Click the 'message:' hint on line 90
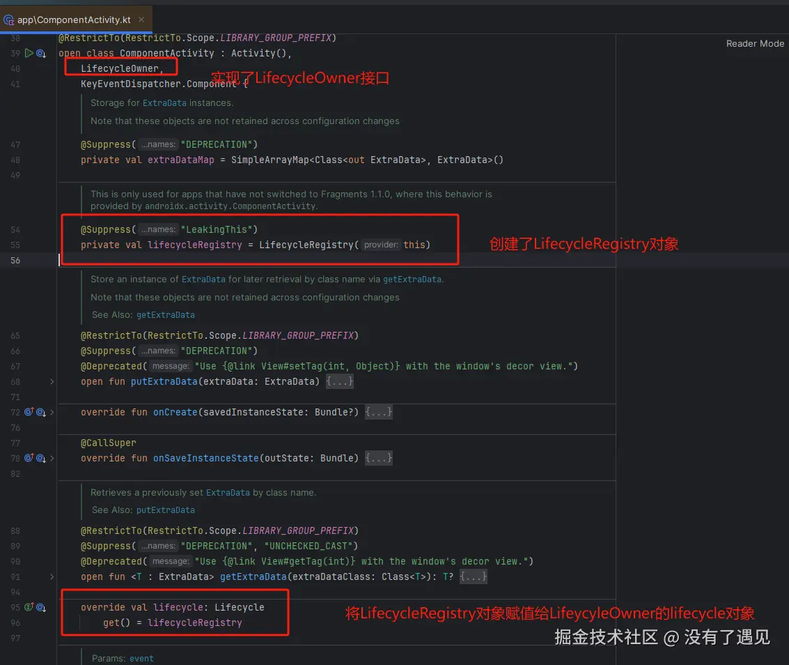 pyautogui.click(x=171, y=561)
